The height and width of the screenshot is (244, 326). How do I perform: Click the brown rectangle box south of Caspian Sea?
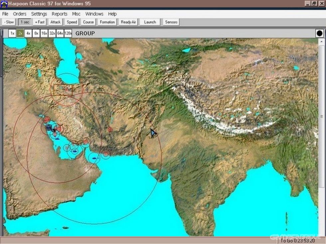click(x=63, y=90)
